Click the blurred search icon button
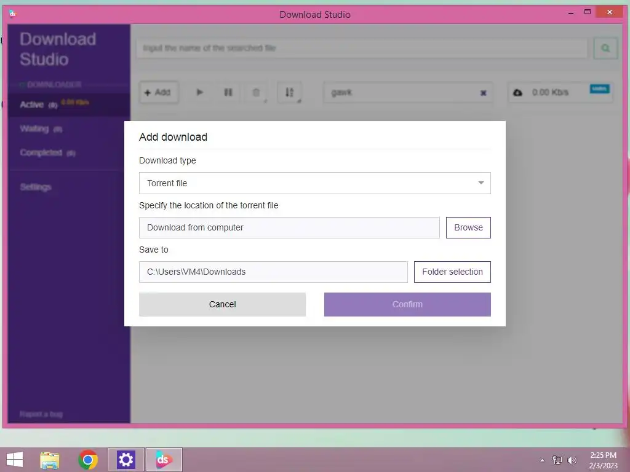 (605, 48)
